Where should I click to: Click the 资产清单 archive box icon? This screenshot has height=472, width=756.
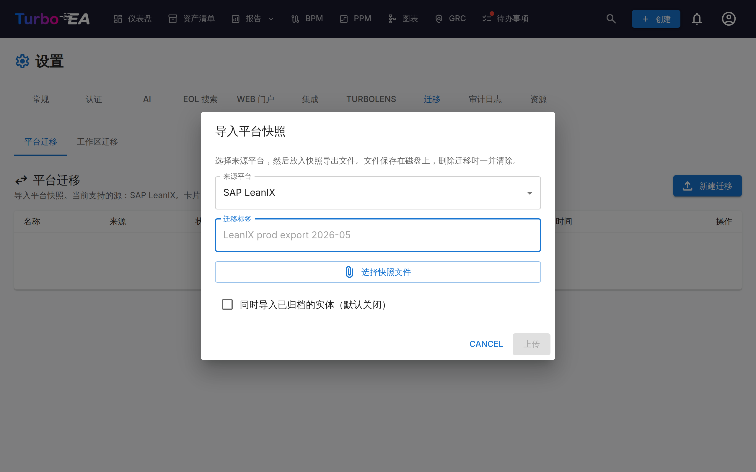(x=173, y=19)
